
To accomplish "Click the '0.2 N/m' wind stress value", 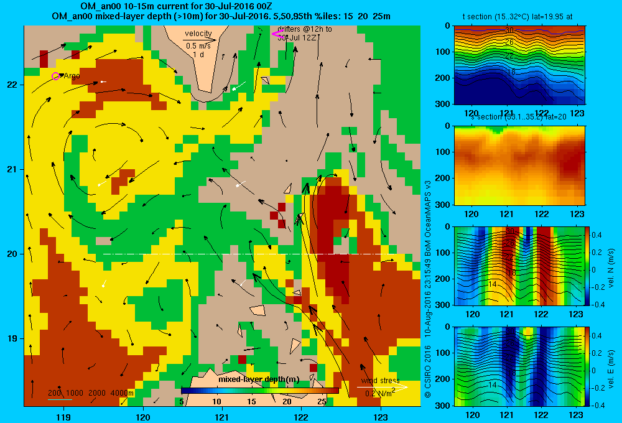I will [x=379, y=393].
